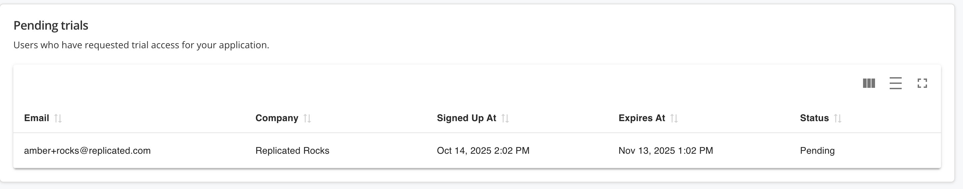Click the Expires At header label
This screenshot has height=189, width=963.
[641, 118]
